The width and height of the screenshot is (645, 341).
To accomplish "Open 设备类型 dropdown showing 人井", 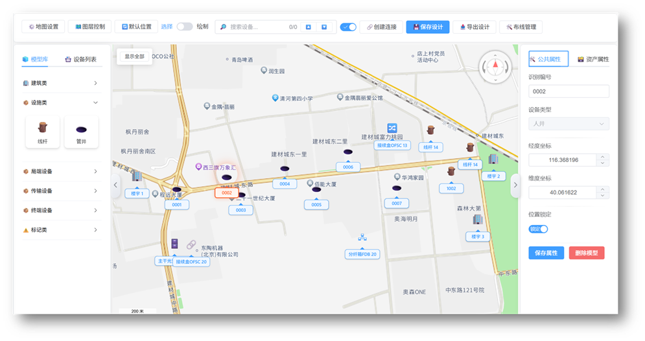I will (569, 124).
